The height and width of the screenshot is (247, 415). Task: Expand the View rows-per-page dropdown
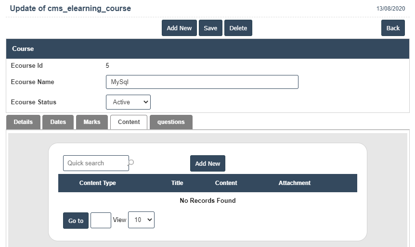[141, 220]
